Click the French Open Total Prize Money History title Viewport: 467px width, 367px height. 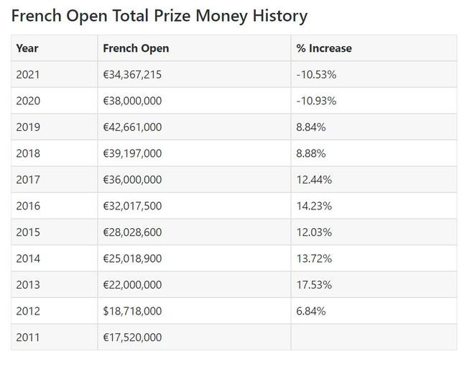coord(159,16)
